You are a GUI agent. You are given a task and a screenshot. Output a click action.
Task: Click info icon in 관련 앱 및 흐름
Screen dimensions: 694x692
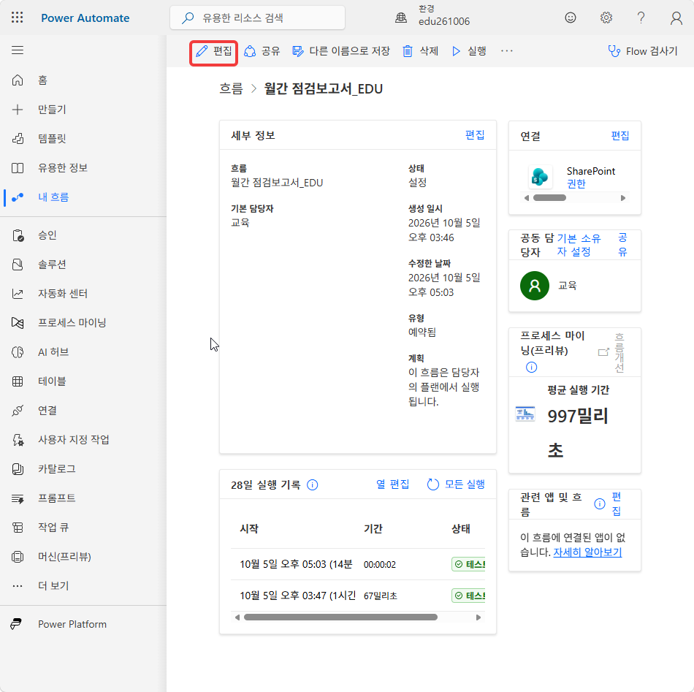[x=599, y=503]
